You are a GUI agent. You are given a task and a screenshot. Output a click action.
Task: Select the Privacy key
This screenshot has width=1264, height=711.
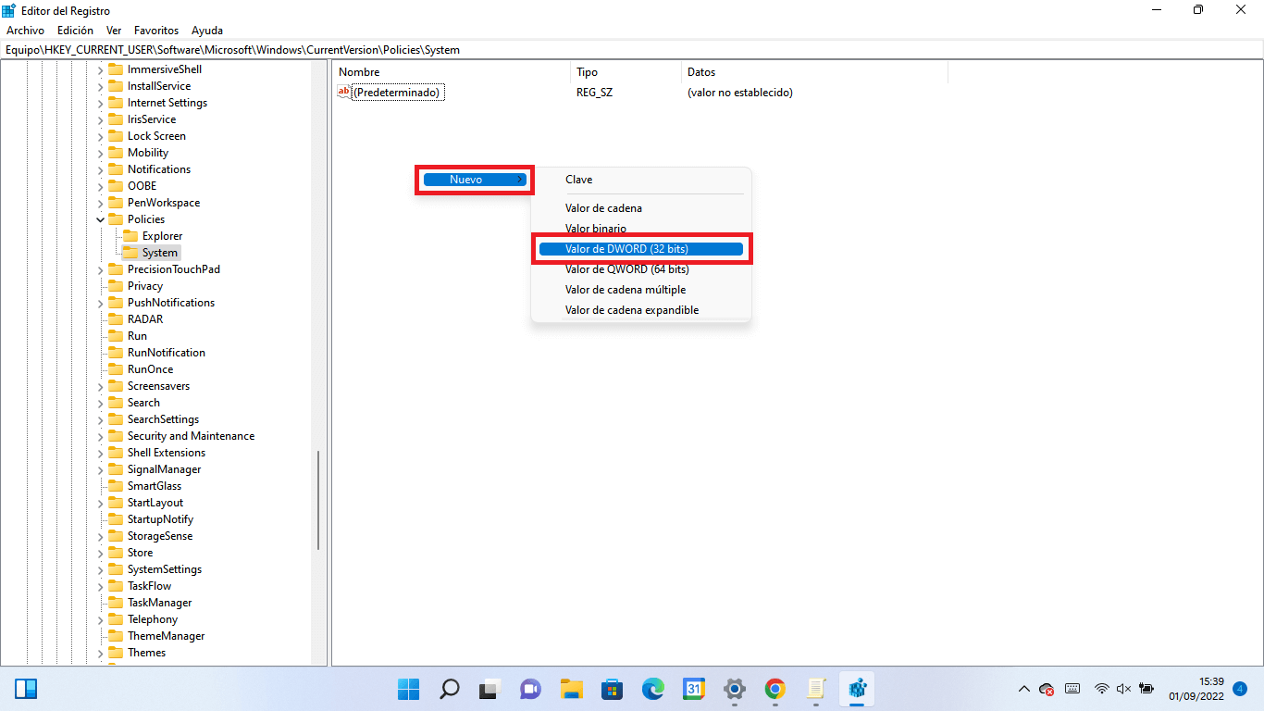point(145,286)
